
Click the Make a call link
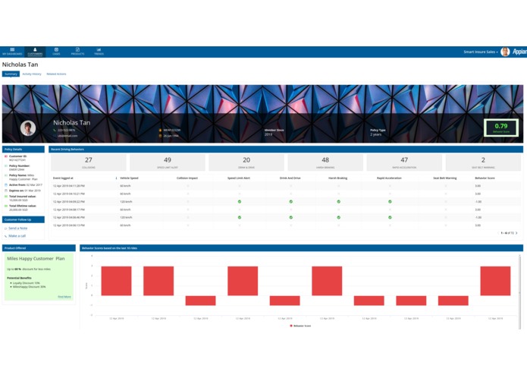tap(17, 236)
